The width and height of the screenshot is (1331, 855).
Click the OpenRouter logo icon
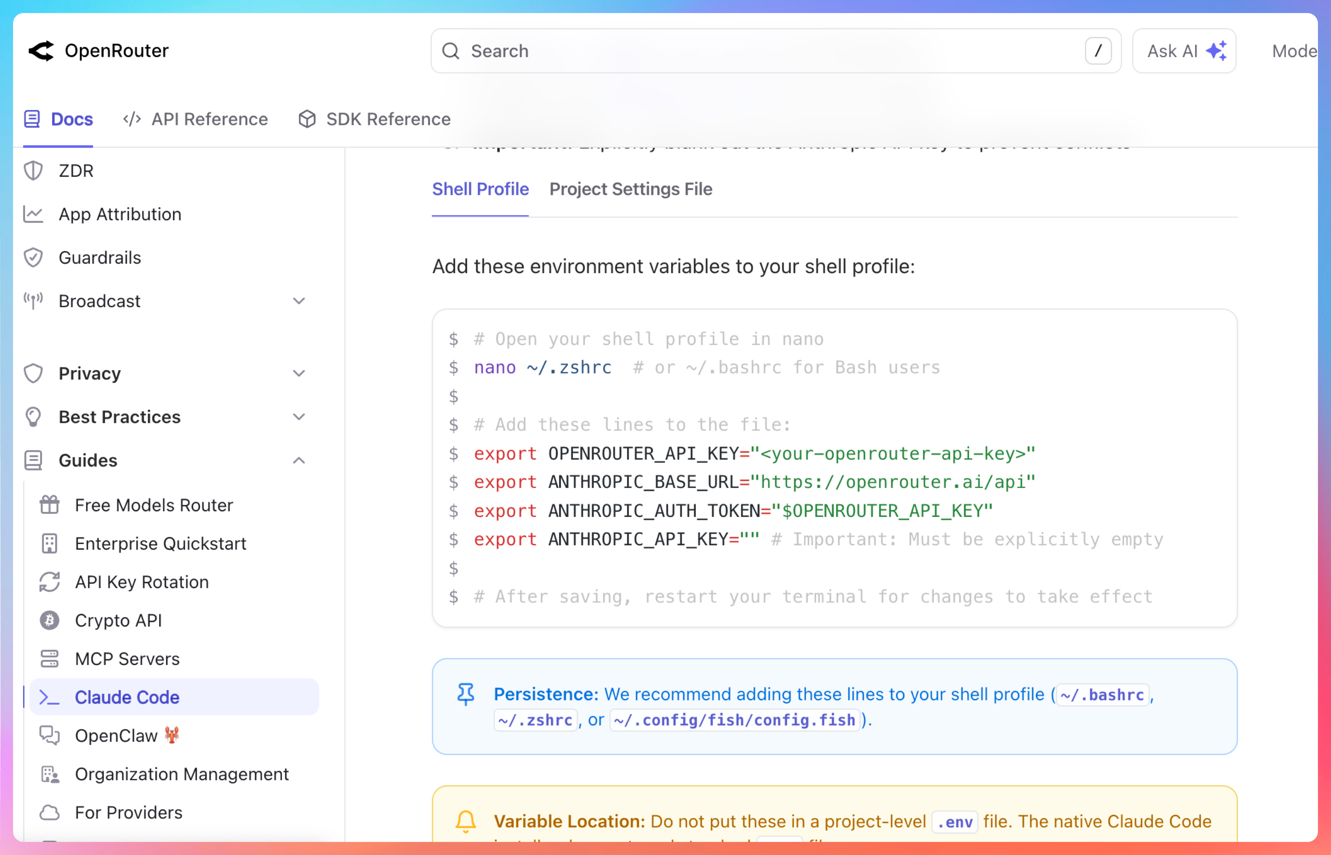[41, 51]
